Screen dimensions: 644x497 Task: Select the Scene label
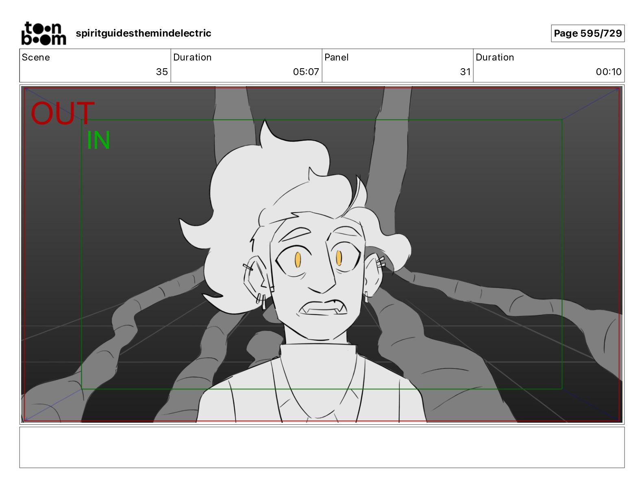[36, 57]
